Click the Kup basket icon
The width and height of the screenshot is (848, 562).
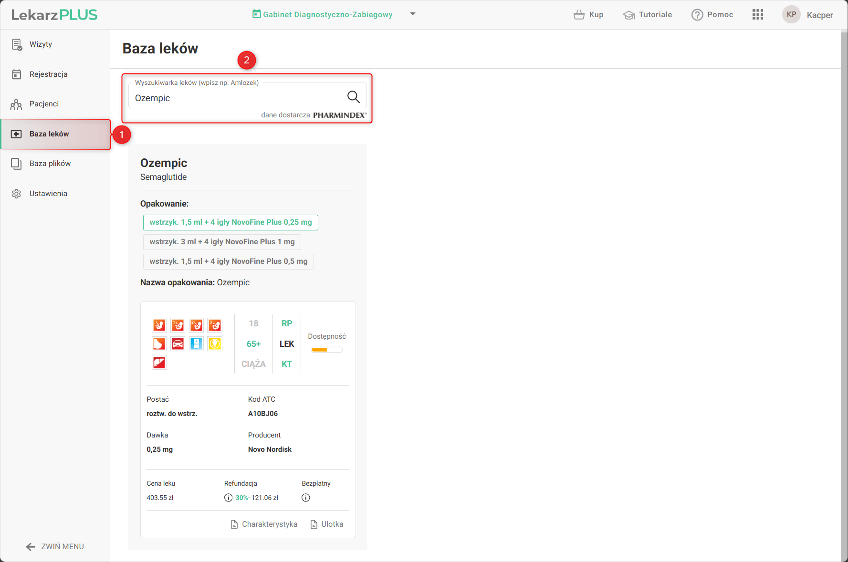coord(579,15)
